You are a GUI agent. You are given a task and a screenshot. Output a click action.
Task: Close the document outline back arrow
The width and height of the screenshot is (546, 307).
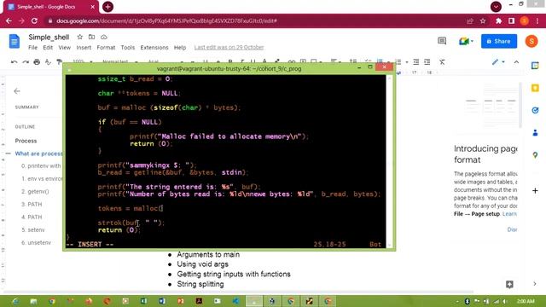point(17,91)
